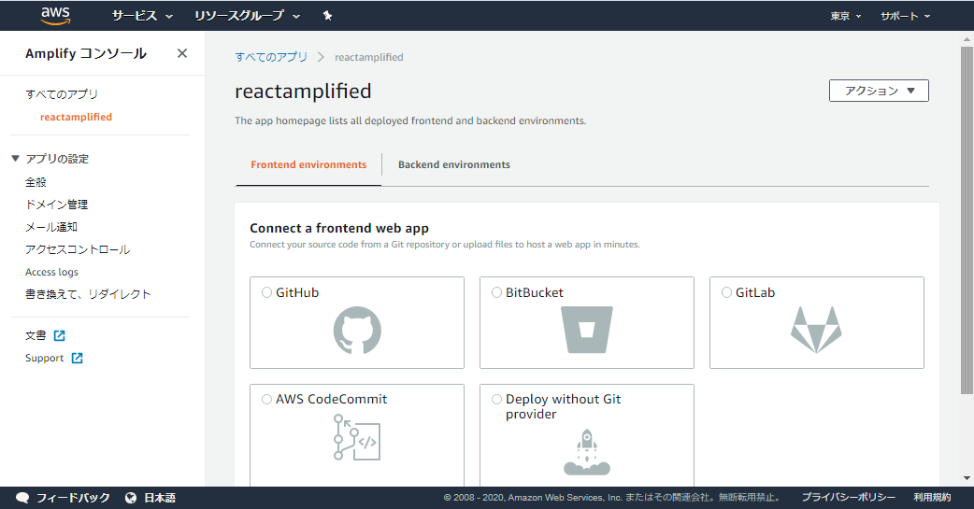The width and height of the screenshot is (974, 509).
Task: Open the リソースグループ dropdown menu
Action: click(x=247, y=16)
